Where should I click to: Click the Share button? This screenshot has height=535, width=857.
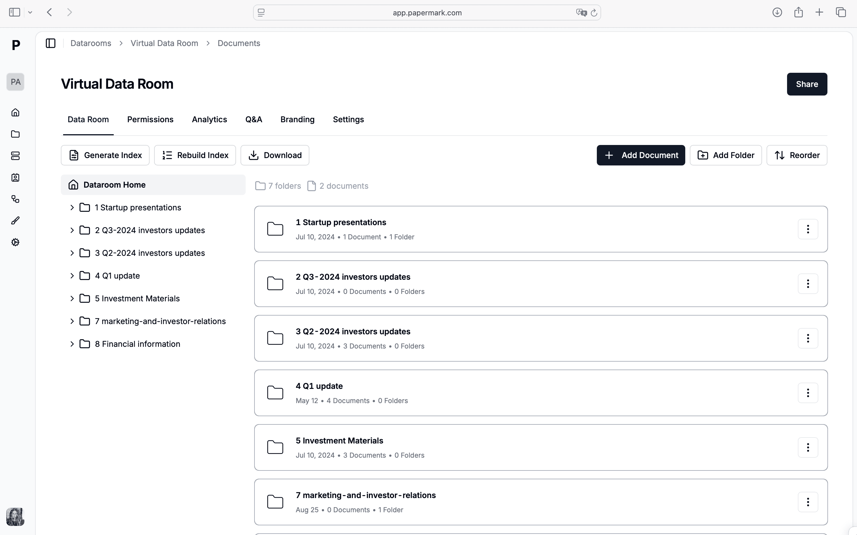(x=807, y=84)
